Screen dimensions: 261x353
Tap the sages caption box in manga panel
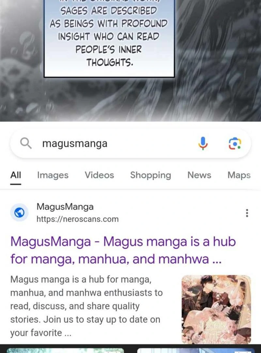pyautogui.click(x=109, y=38)
